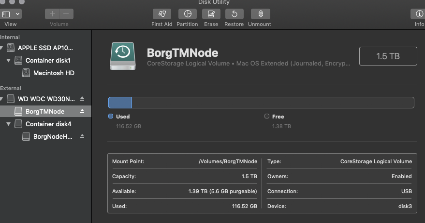This screenshot has width=425, height=223.
Task: Add a volume with the plus button
Action: [52, 14]
